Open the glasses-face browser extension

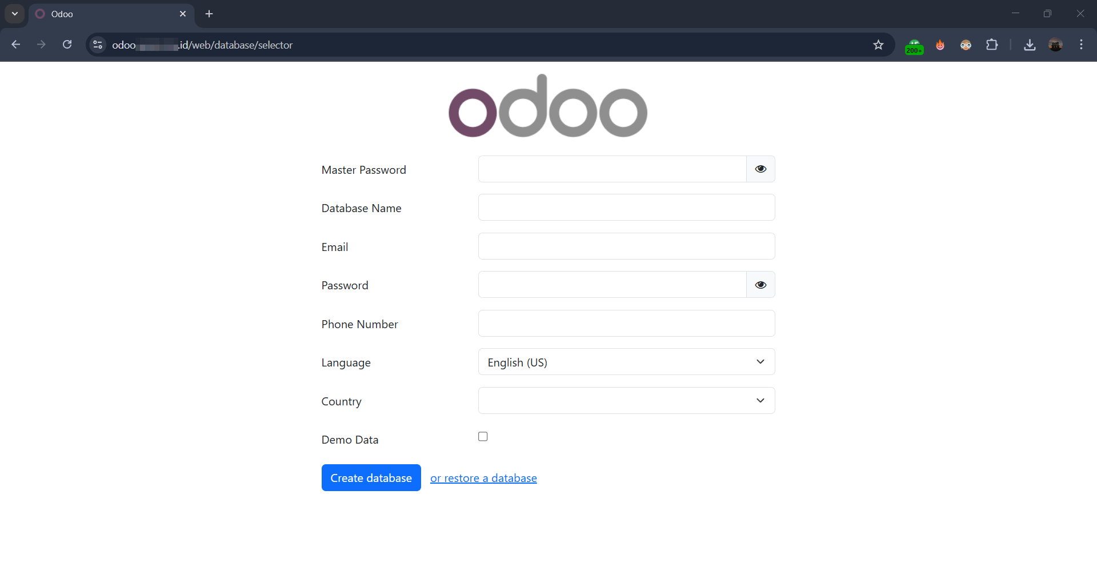click(966, 45)
